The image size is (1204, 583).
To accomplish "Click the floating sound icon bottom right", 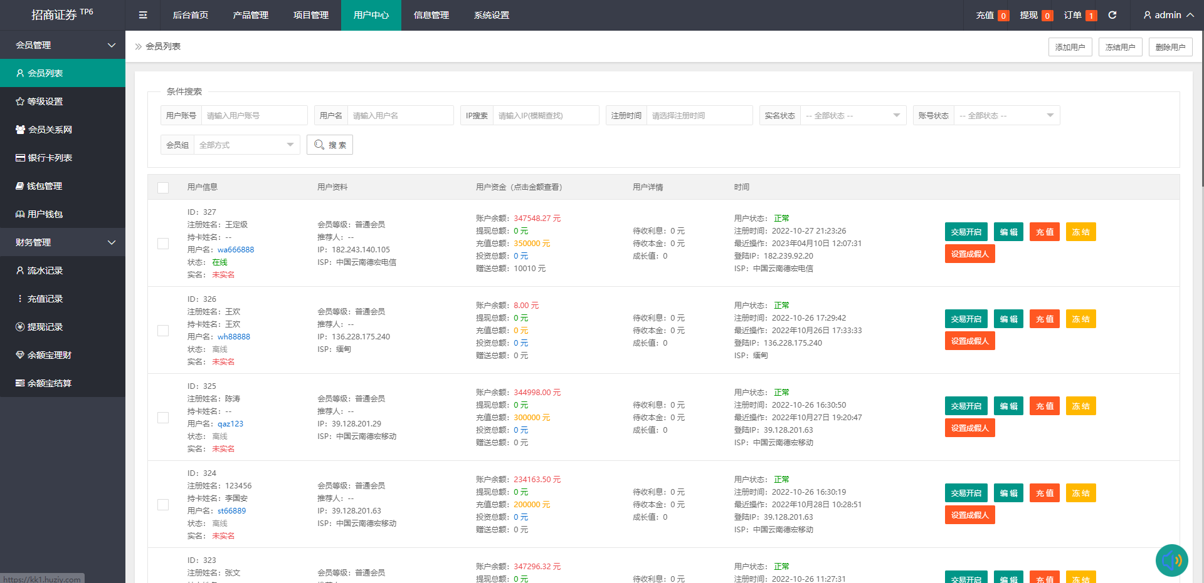I will [1171, 560].
